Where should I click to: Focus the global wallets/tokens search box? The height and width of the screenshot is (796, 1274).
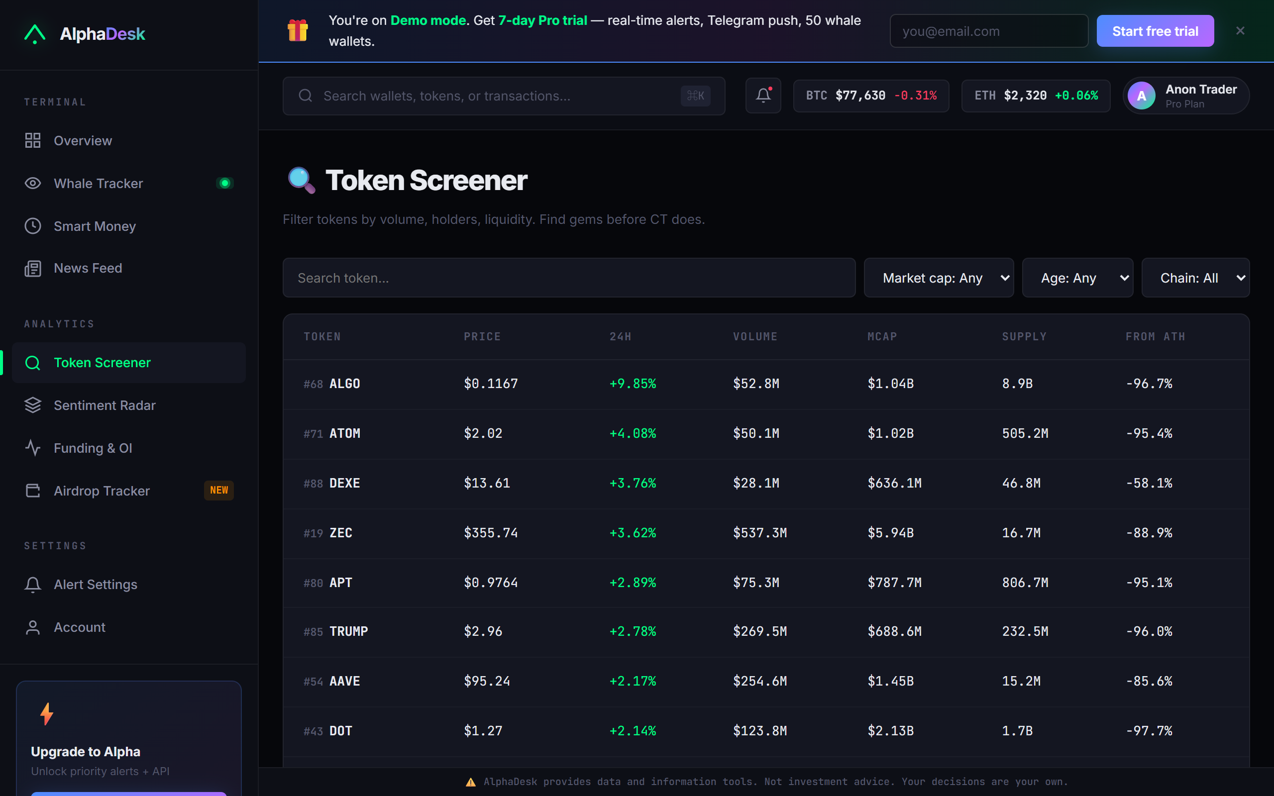[x=504, y=96]
